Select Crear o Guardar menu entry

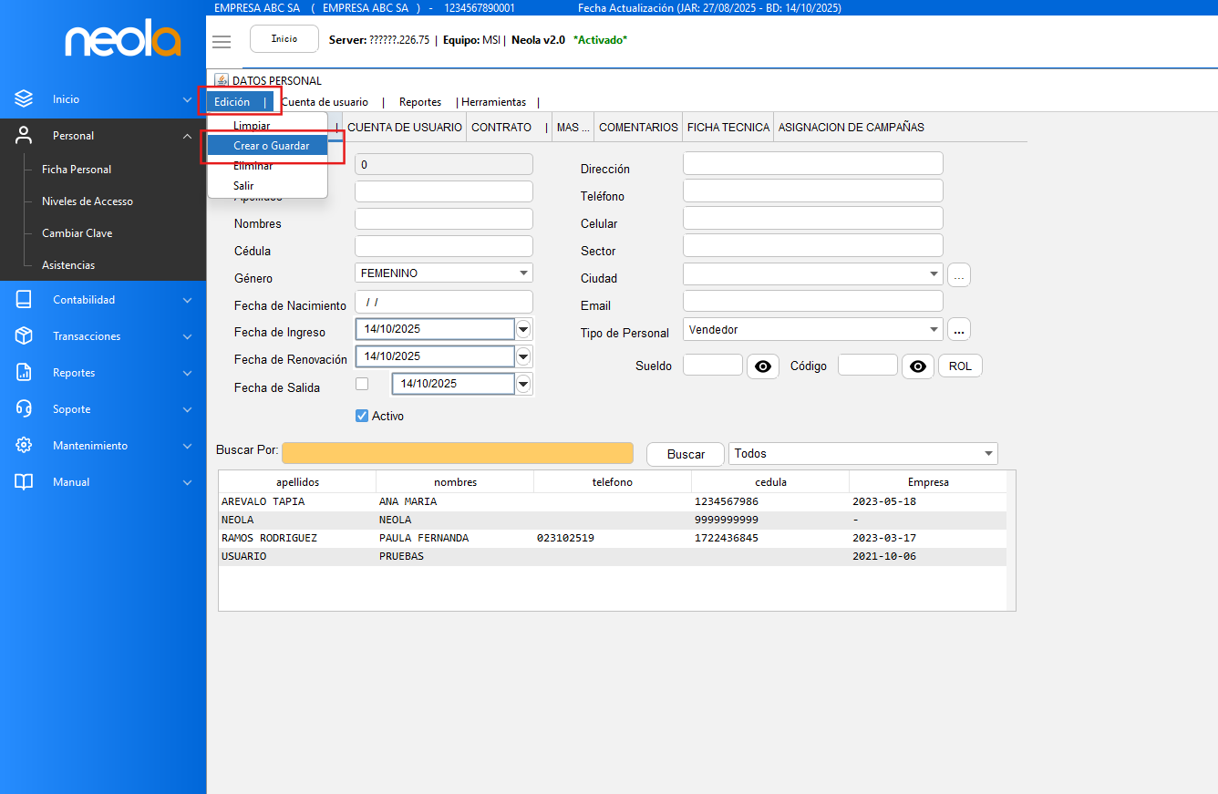pyautogui.click(x=271, y=146)
